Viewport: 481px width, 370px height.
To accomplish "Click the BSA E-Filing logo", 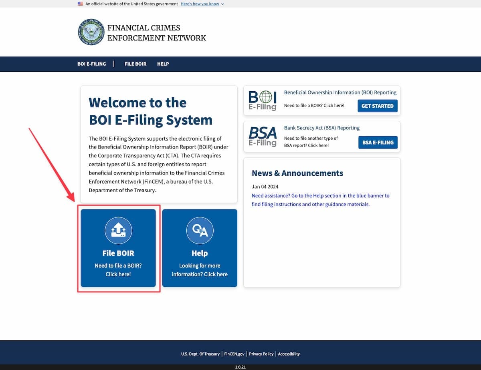I will [x=263, y=136].
